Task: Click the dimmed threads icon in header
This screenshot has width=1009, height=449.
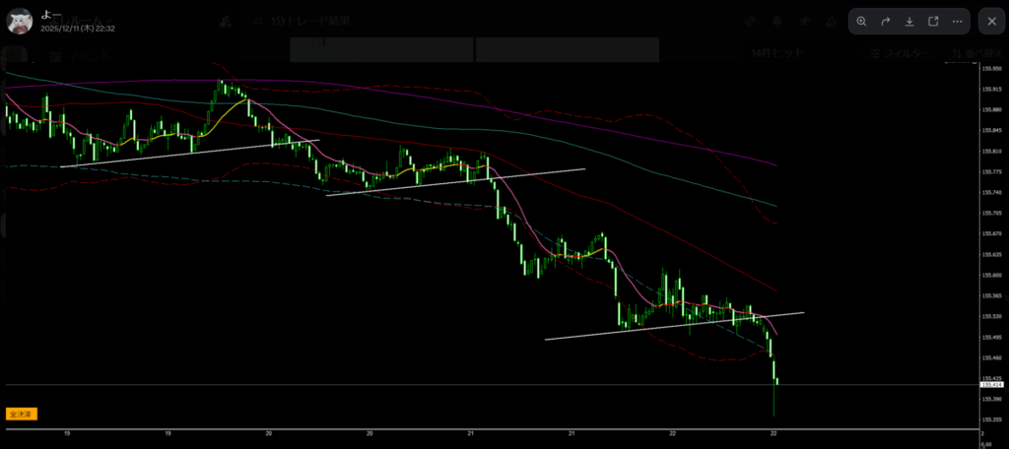Action: pyautogui.click(x=750, y=22)
